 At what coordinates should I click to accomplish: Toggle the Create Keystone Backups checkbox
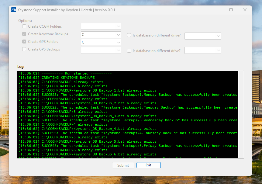tap(24, 34)
